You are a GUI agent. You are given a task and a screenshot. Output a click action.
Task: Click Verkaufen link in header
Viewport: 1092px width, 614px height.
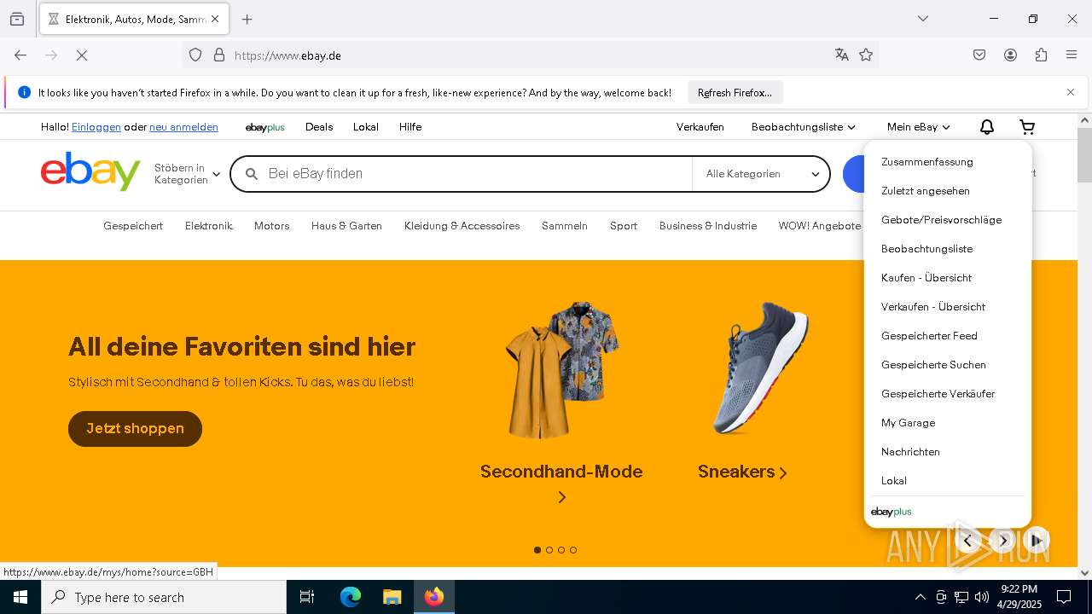[x=700, y=127]
